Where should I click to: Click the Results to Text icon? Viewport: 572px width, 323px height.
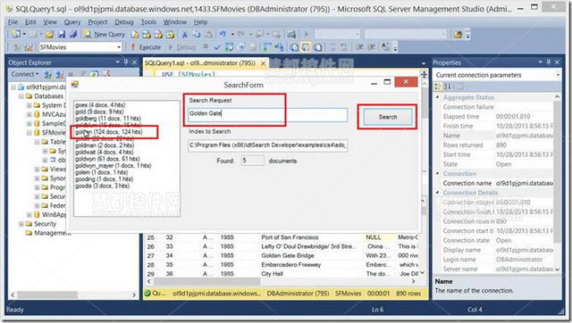294,47
